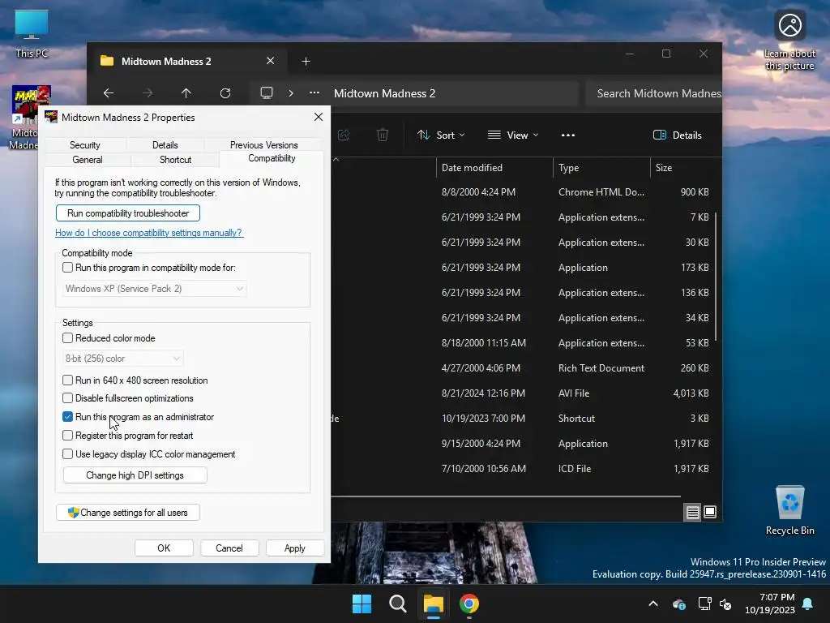Click Change high DPI settings button

[135, 475]
